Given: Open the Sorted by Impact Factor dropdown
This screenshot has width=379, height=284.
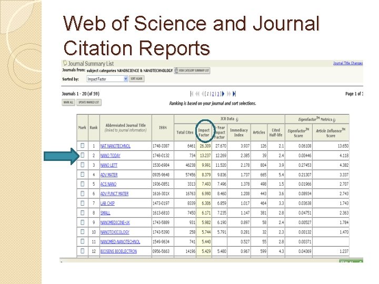Looking at the screenshot, I should click(107, 79).
